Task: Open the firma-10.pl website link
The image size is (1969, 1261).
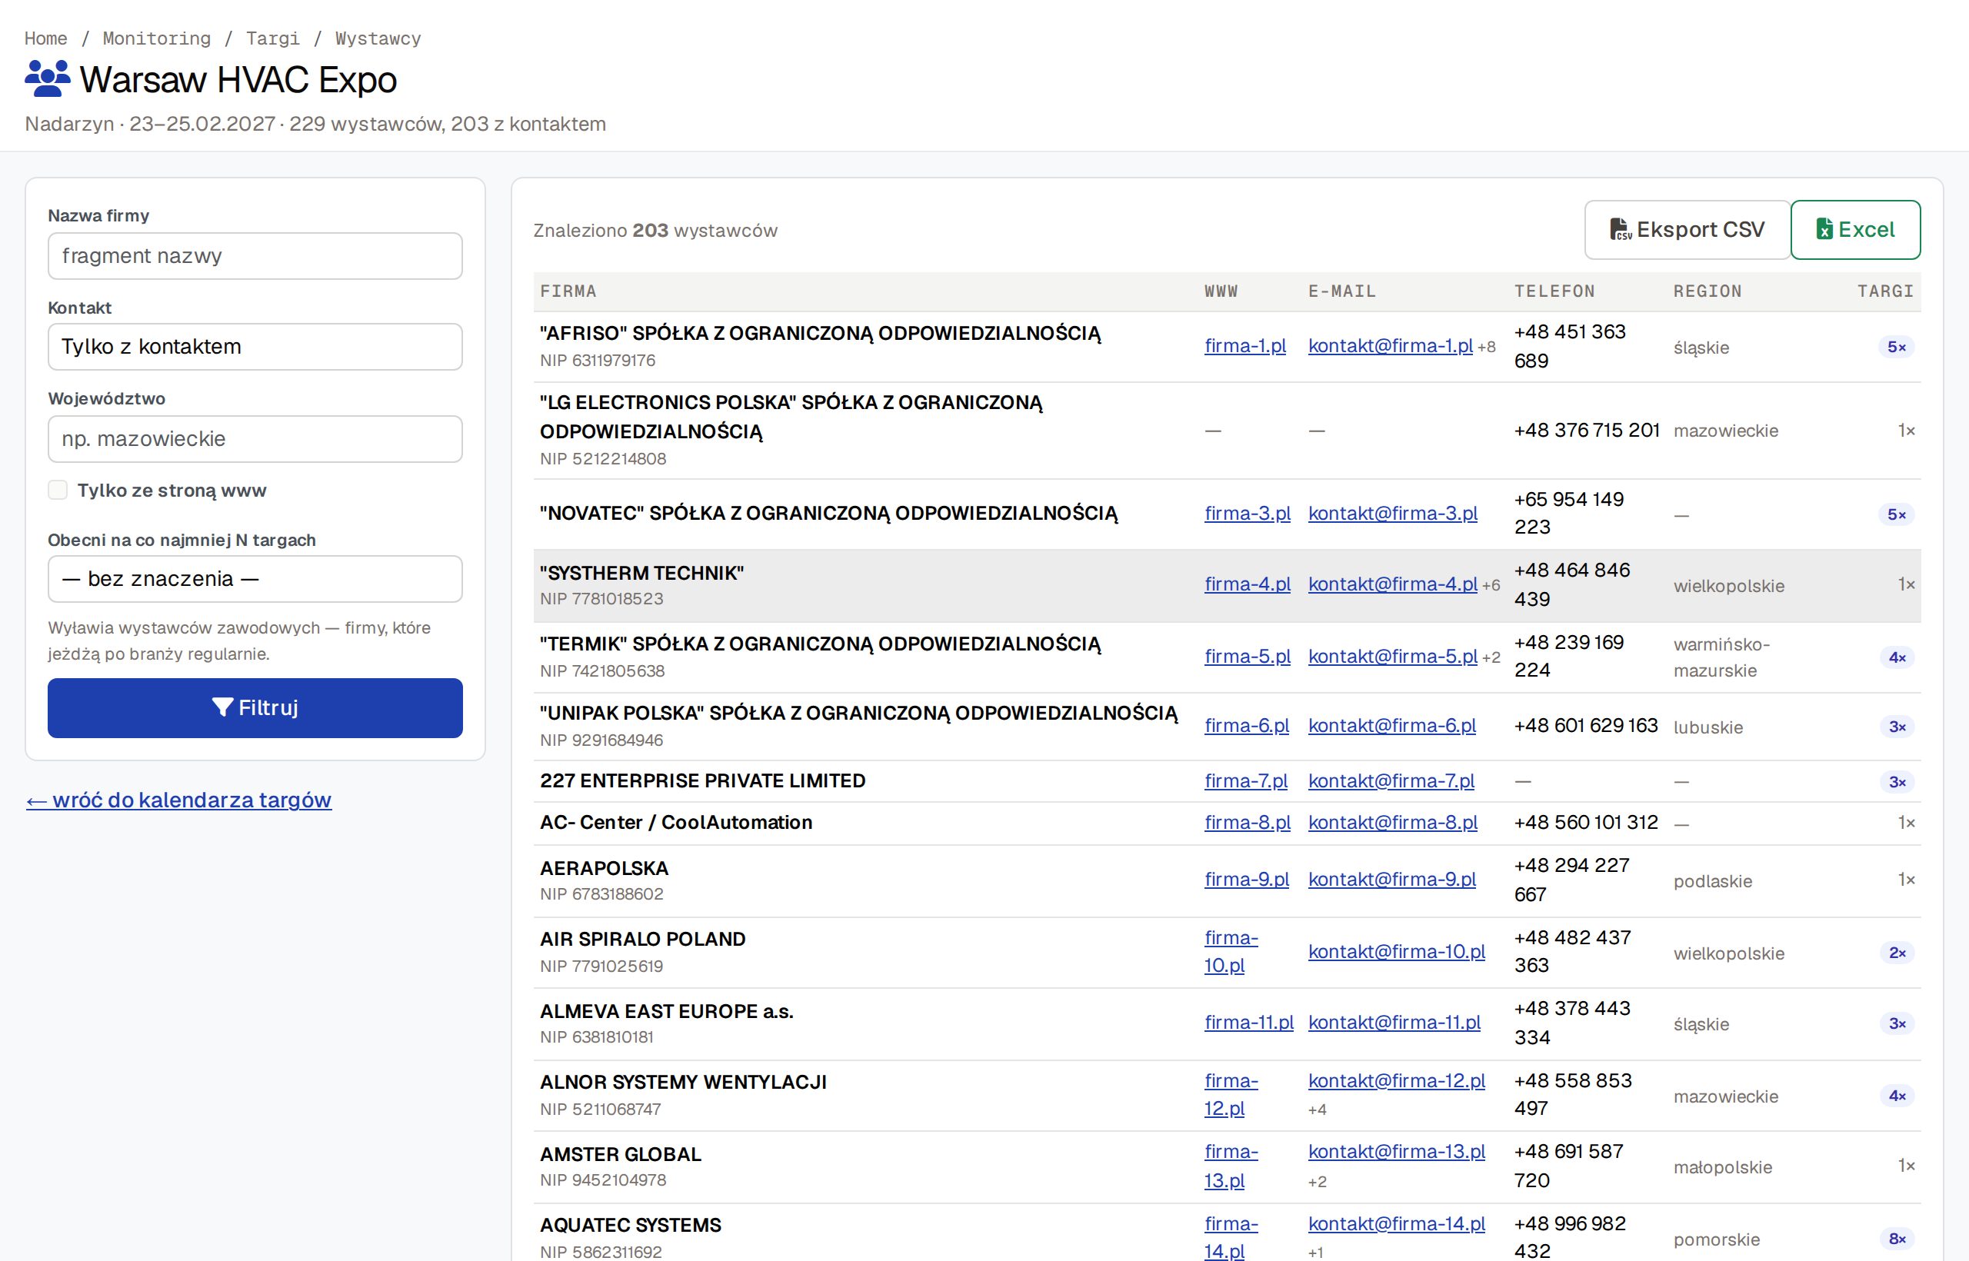Action: coord(1231,951)
